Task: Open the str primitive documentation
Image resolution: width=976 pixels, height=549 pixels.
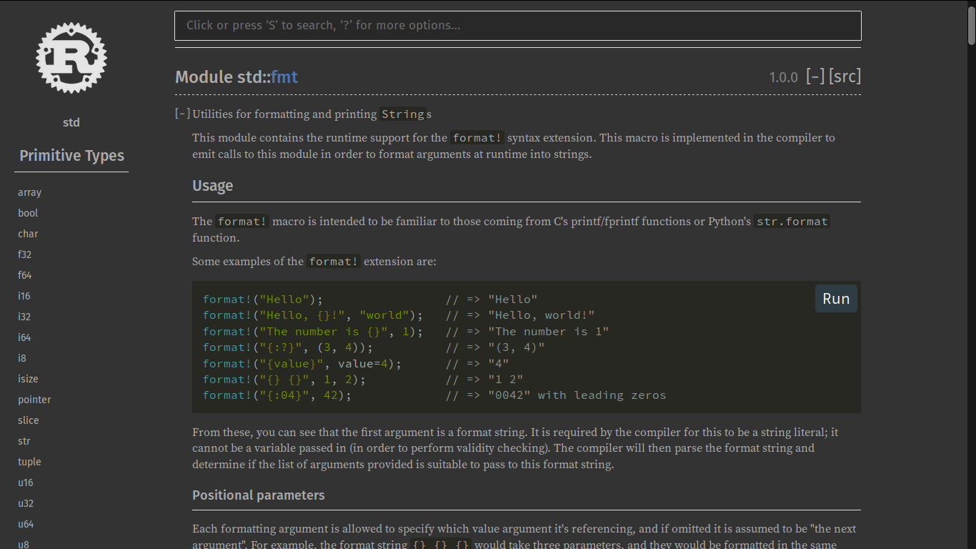Action: pyautogui.click(x=24, y=441)
